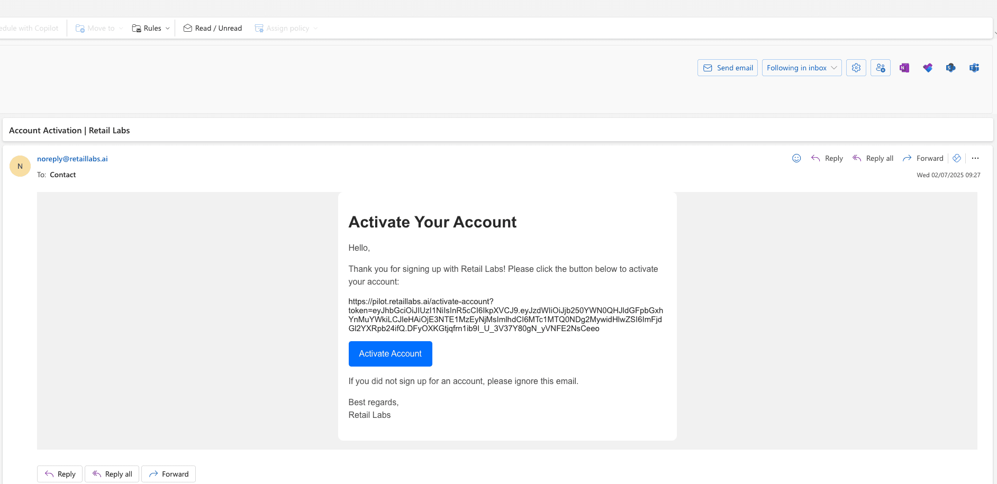
Task: Click the blue Activate Account button
Action: tap(391, 354)
